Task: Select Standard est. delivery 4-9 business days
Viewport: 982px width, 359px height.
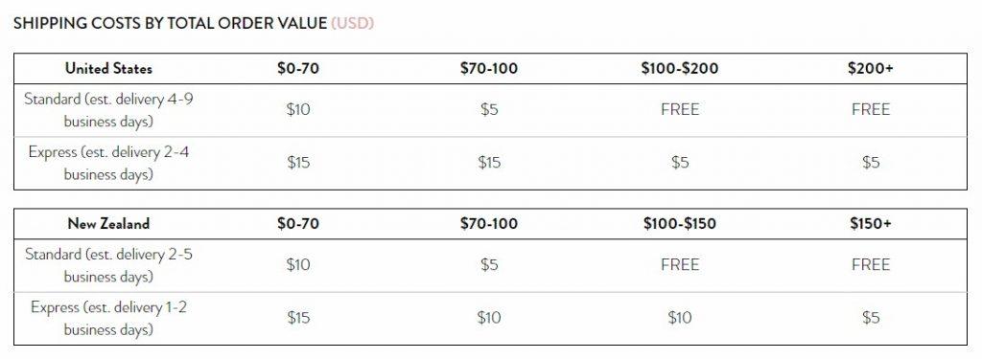Action: coord(109,110)
